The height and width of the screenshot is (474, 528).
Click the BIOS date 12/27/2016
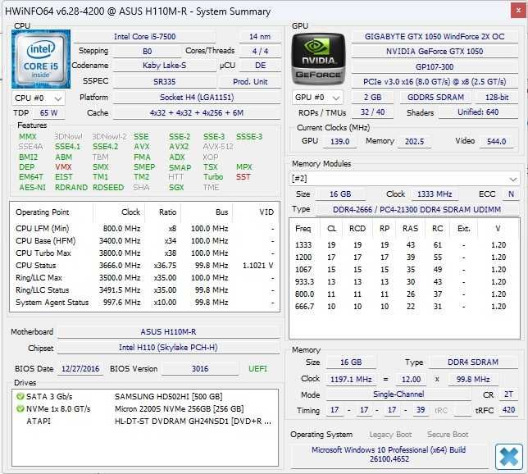[x=80, y=368]
